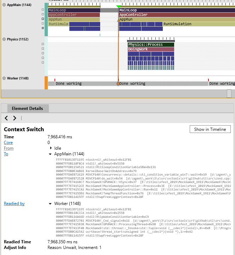Click the AppMain thread gear icon
The height and width of the screenshot is (255, 235).
4,5
